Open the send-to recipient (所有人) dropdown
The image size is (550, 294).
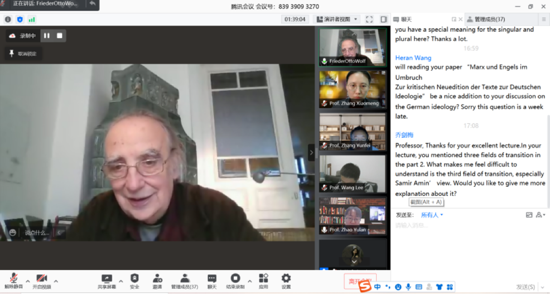click(432, 215)
